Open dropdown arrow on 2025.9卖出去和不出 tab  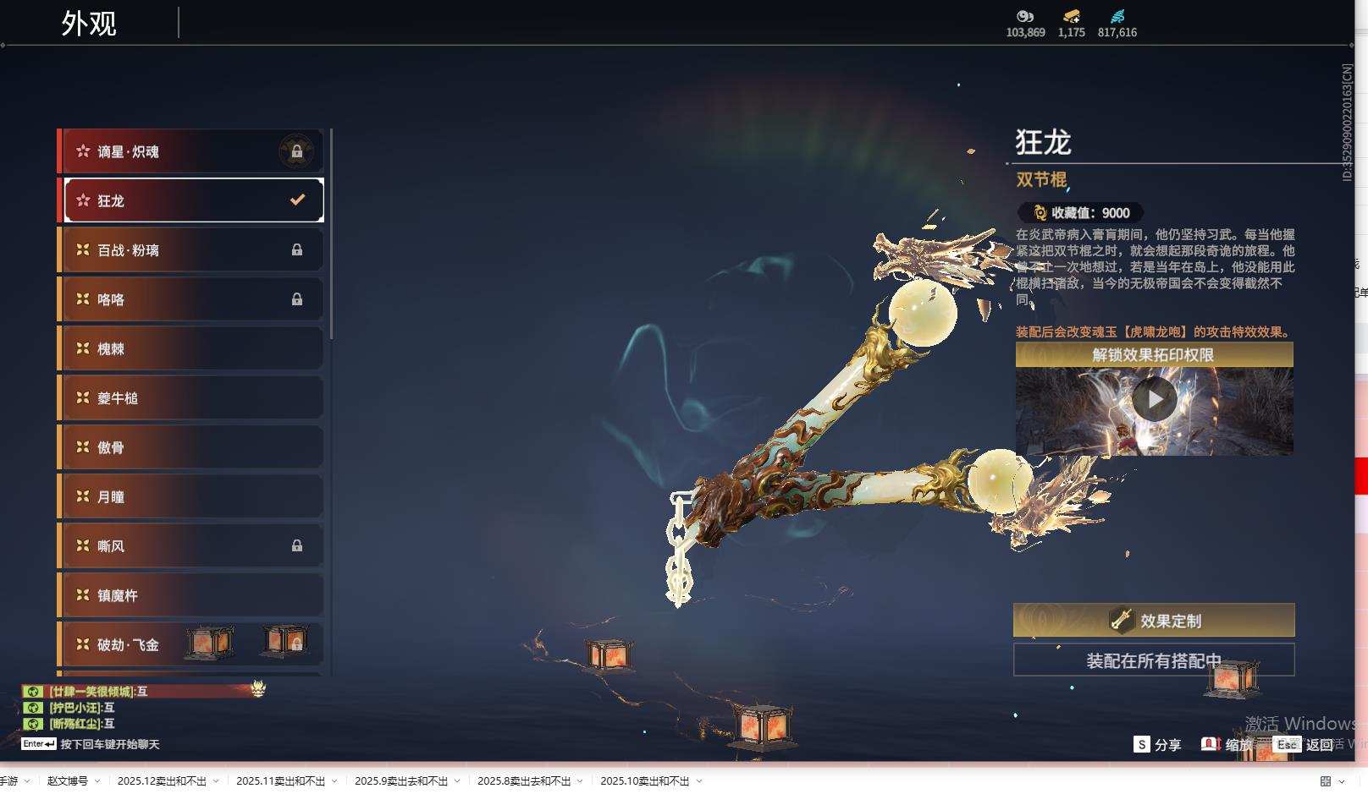coord(457,781)
